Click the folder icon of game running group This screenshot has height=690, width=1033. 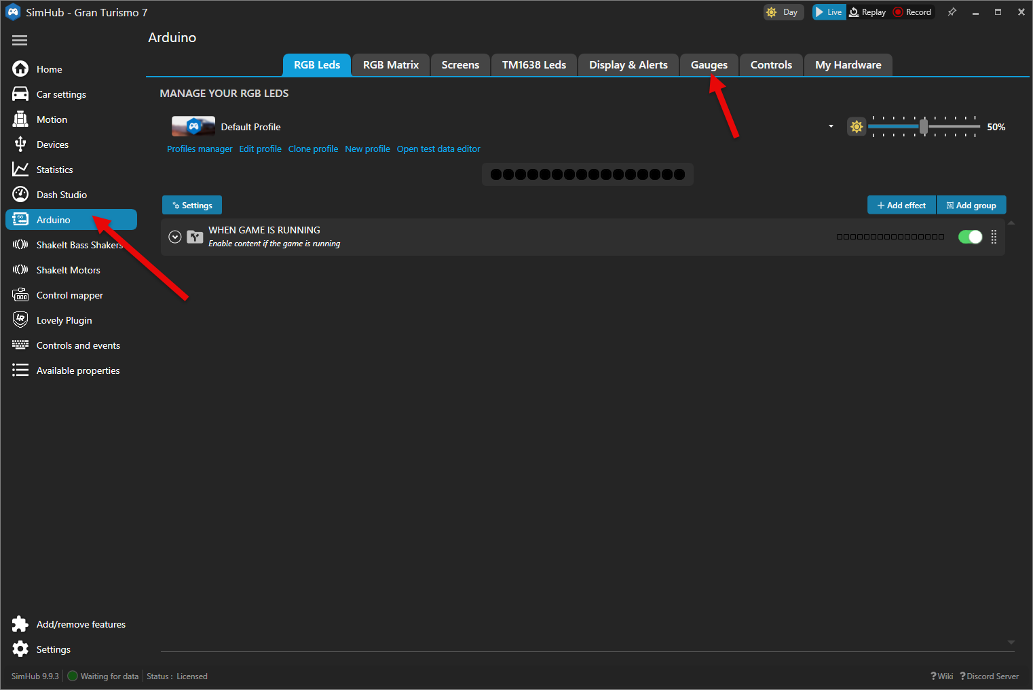(x=195, y=237)
